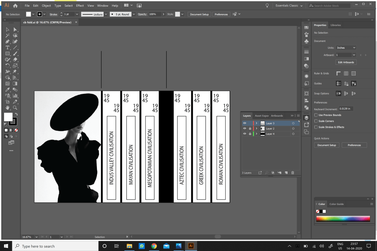Screen dimensions: 377x251
Task: Click Document Setup in the control bar
Action: (x=199, y=14)
